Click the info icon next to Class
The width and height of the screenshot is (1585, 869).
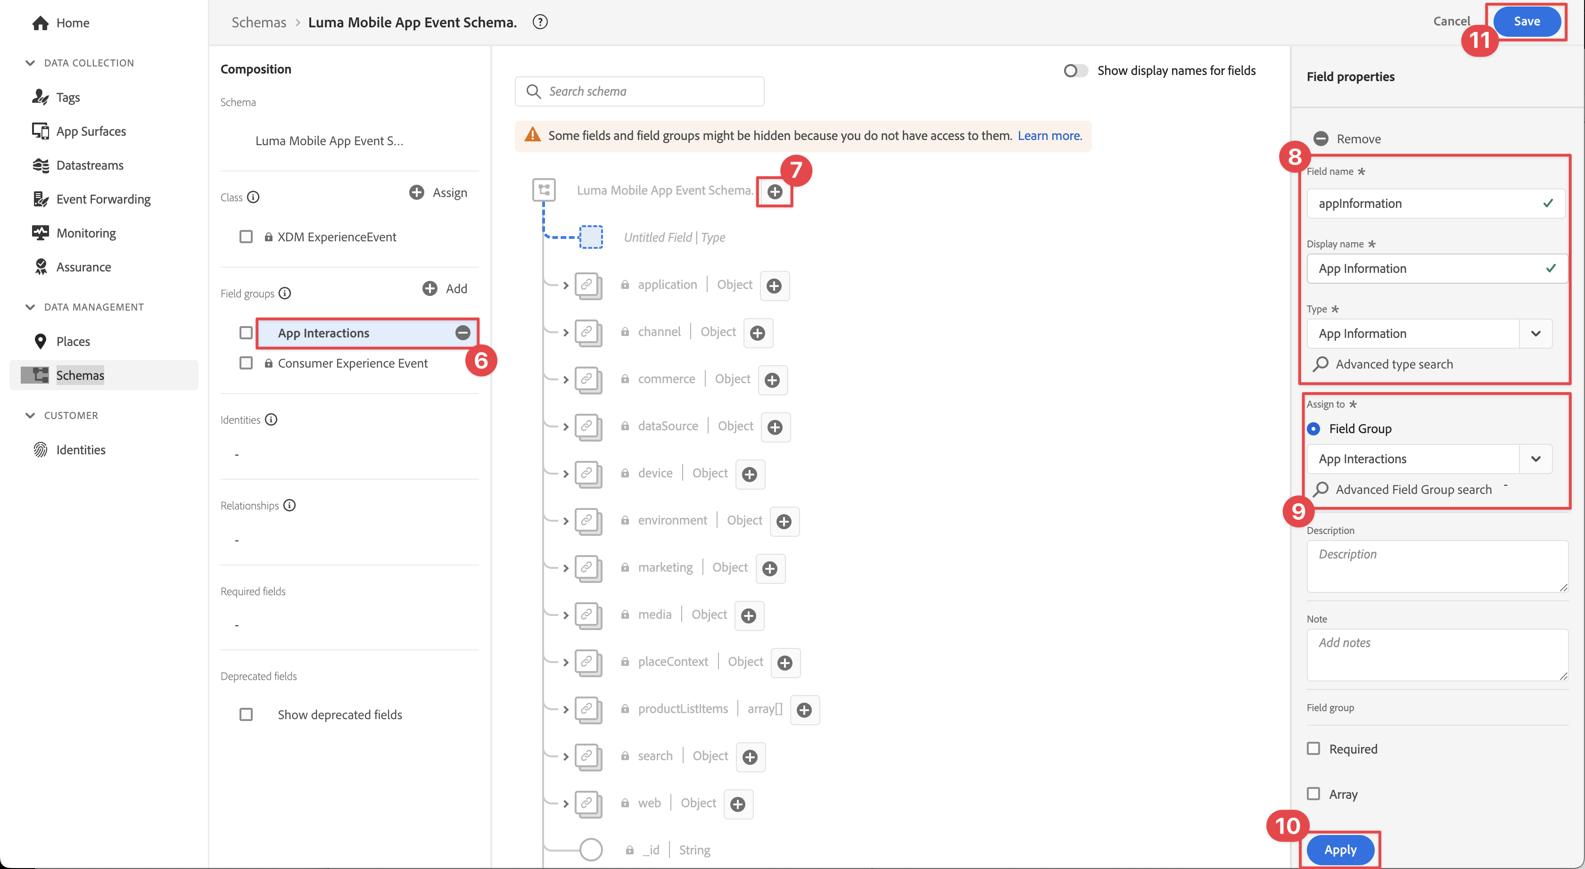coord(254,197)
